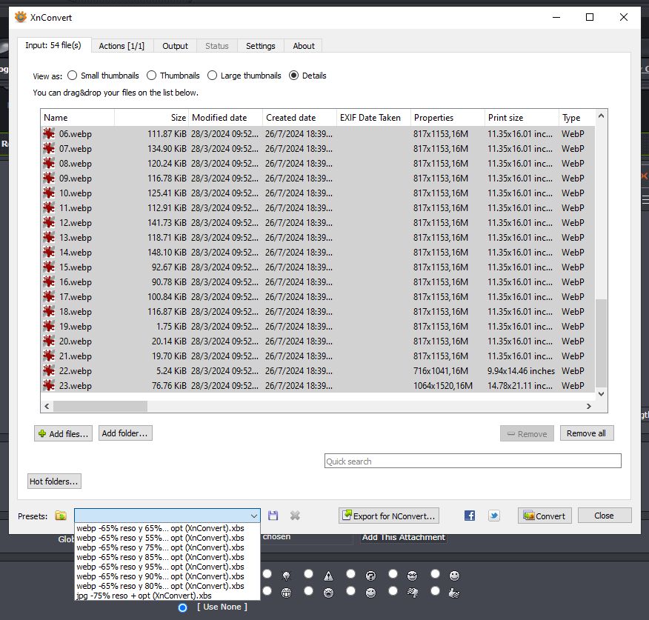This screenshot has height=620, width=649.
Task: Click the file list horizontal scrollbar thumb
Action: [100, 407]
